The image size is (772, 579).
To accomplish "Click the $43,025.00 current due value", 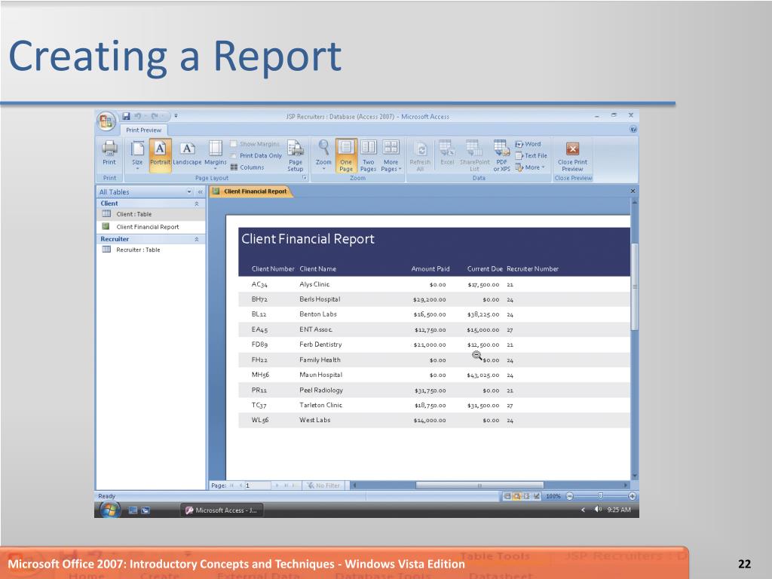I will (x=483, y=375).
